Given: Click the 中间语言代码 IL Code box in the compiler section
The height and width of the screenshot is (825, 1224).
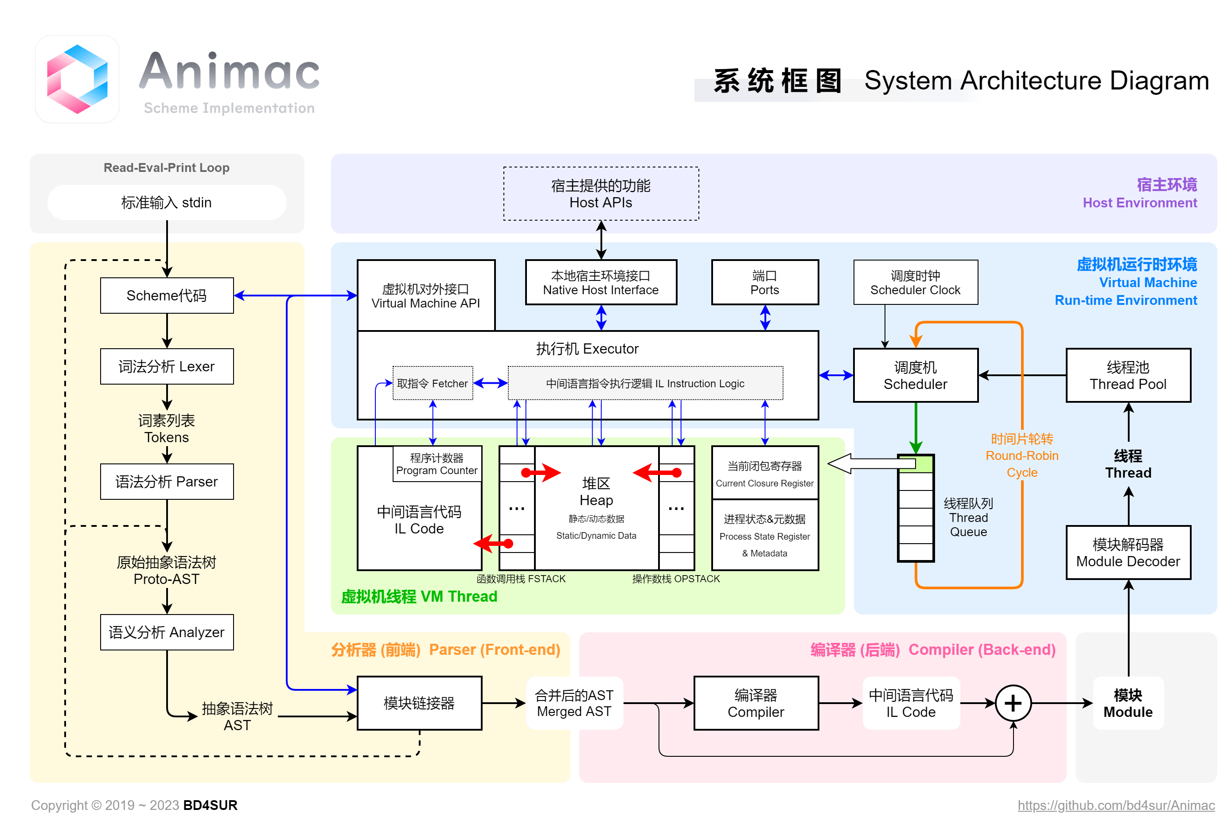Looking at the screenshot, I should point(911,703).
